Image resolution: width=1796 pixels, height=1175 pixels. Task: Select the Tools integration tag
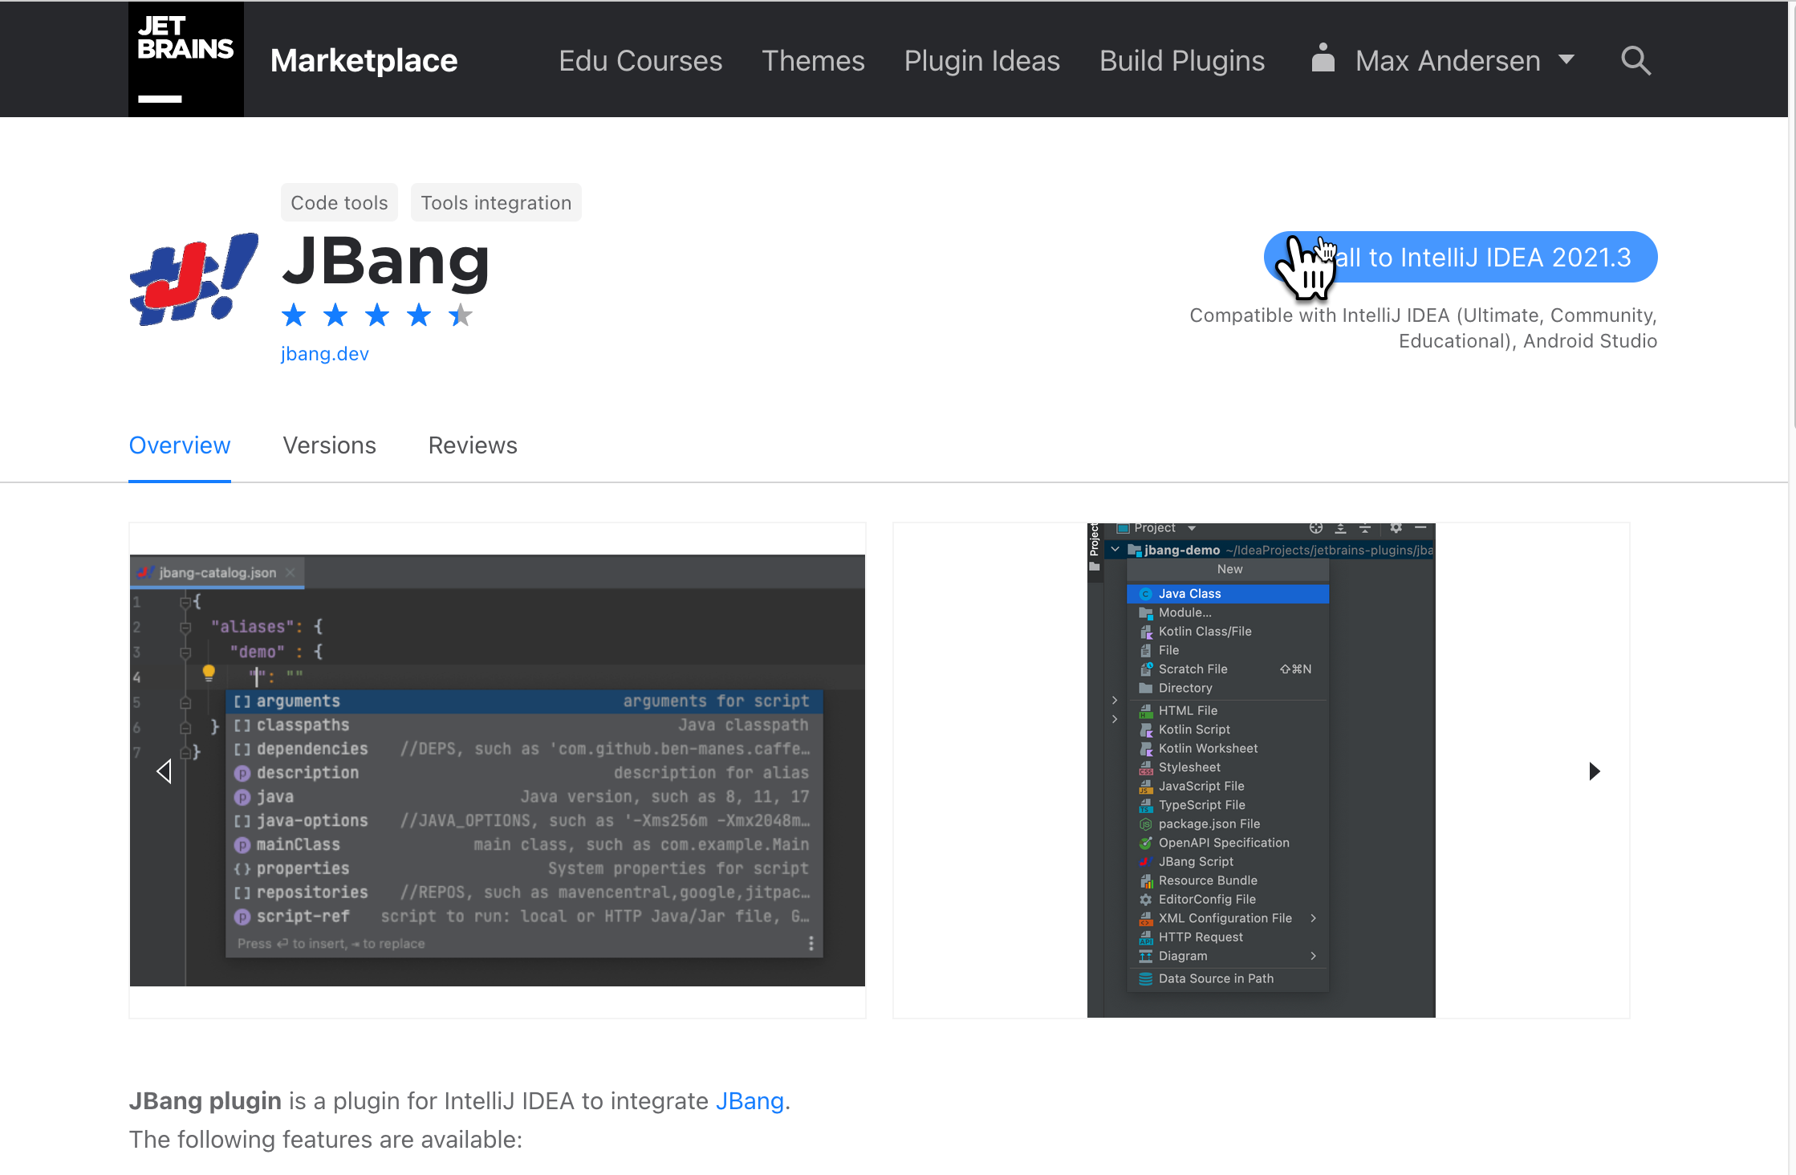click(496, 202)
